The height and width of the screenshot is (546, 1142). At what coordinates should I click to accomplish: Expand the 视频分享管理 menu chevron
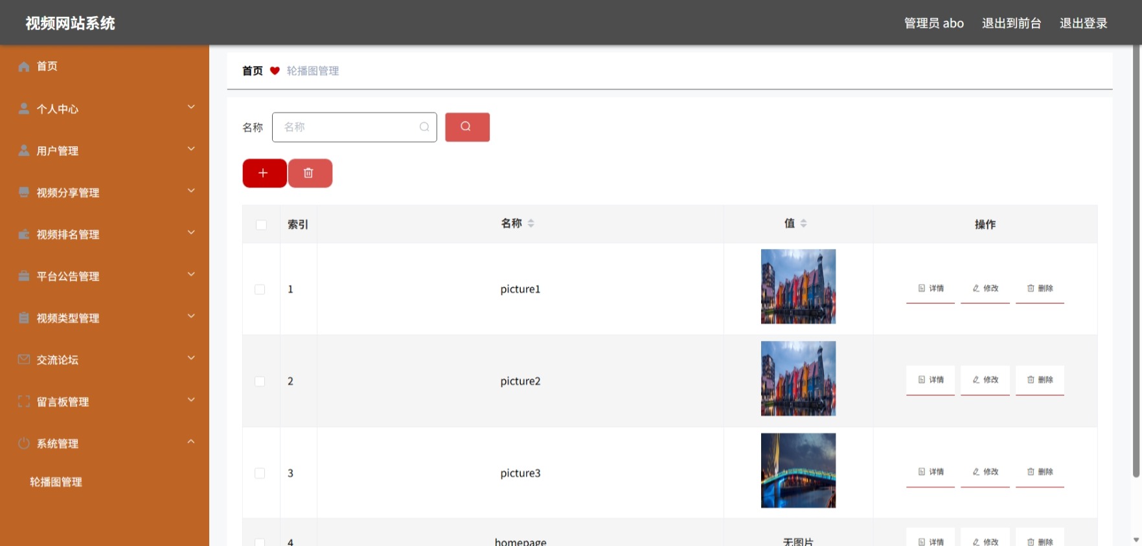point(191,191)
